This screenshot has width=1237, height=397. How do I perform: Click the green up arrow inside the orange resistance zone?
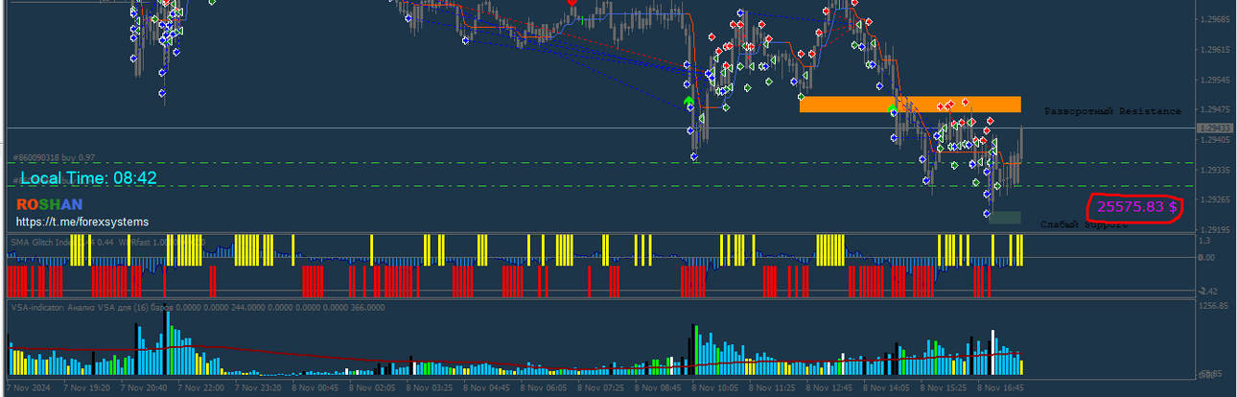pyautogui.click(x=893, y=107)
